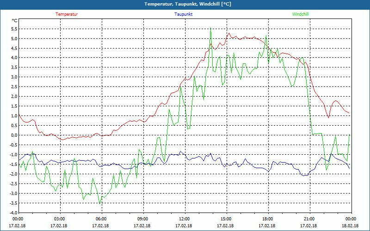
Task: Click the 2,0 value on y-axis
Action: [14, 97]
